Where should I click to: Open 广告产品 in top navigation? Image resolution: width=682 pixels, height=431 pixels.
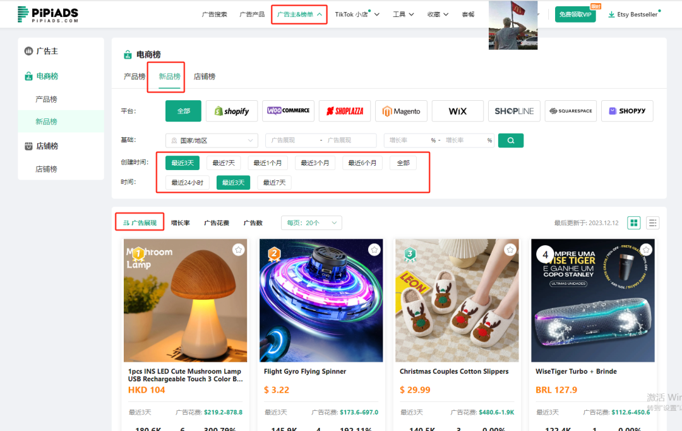point(252,14)
